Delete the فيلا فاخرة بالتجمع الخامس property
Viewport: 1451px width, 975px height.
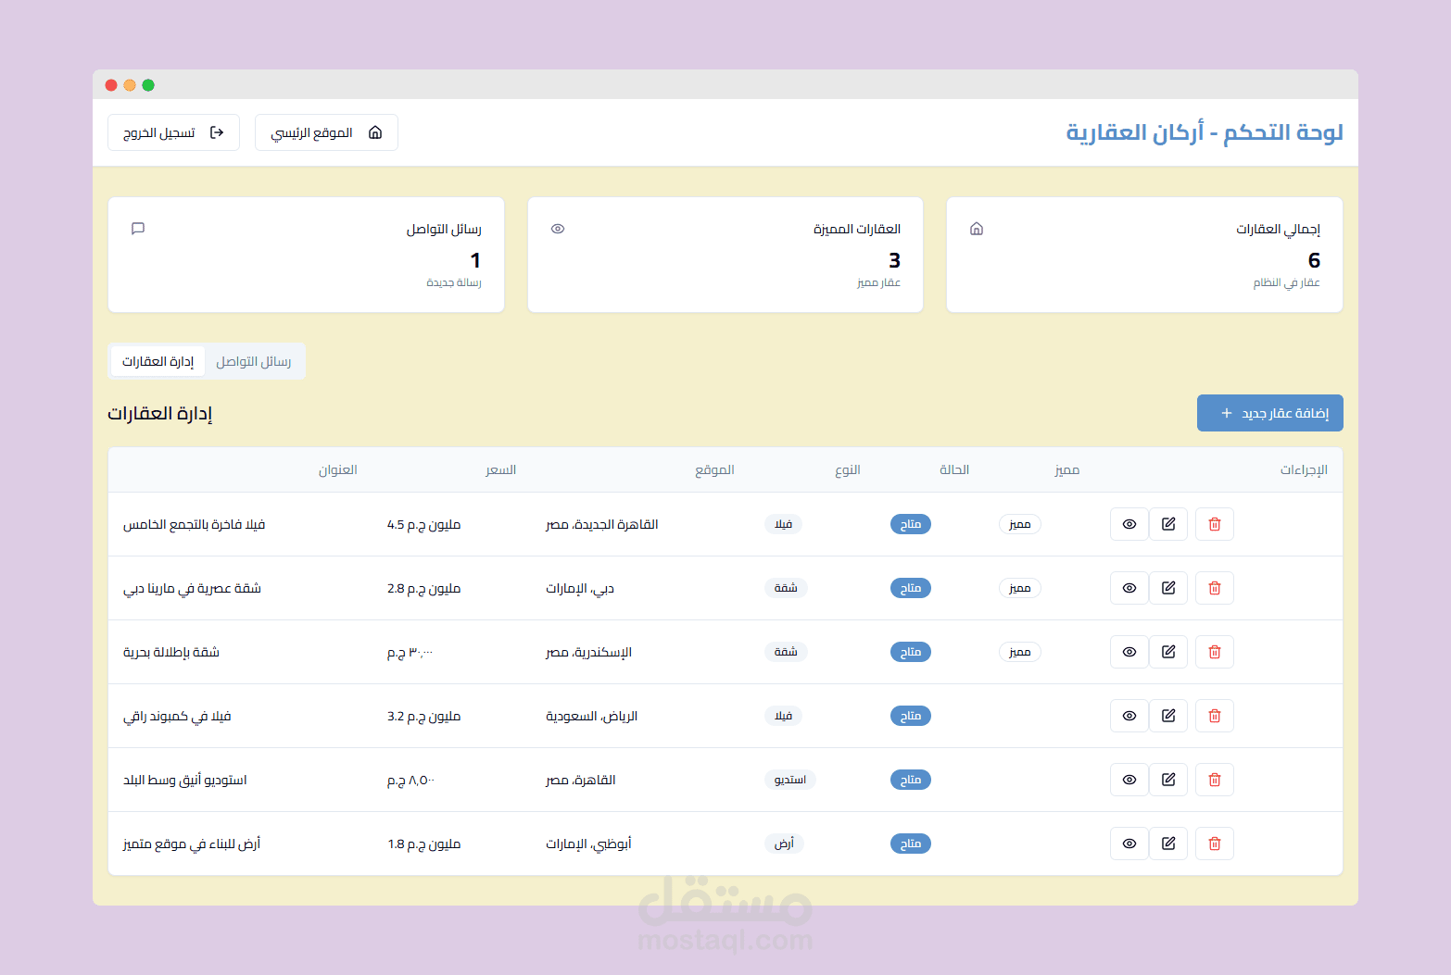click(1215, 524)
